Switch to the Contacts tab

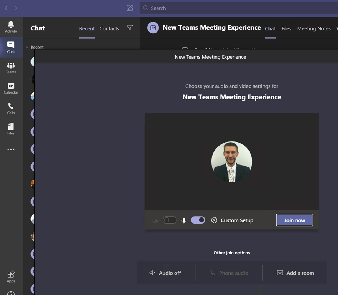(109, 28)
